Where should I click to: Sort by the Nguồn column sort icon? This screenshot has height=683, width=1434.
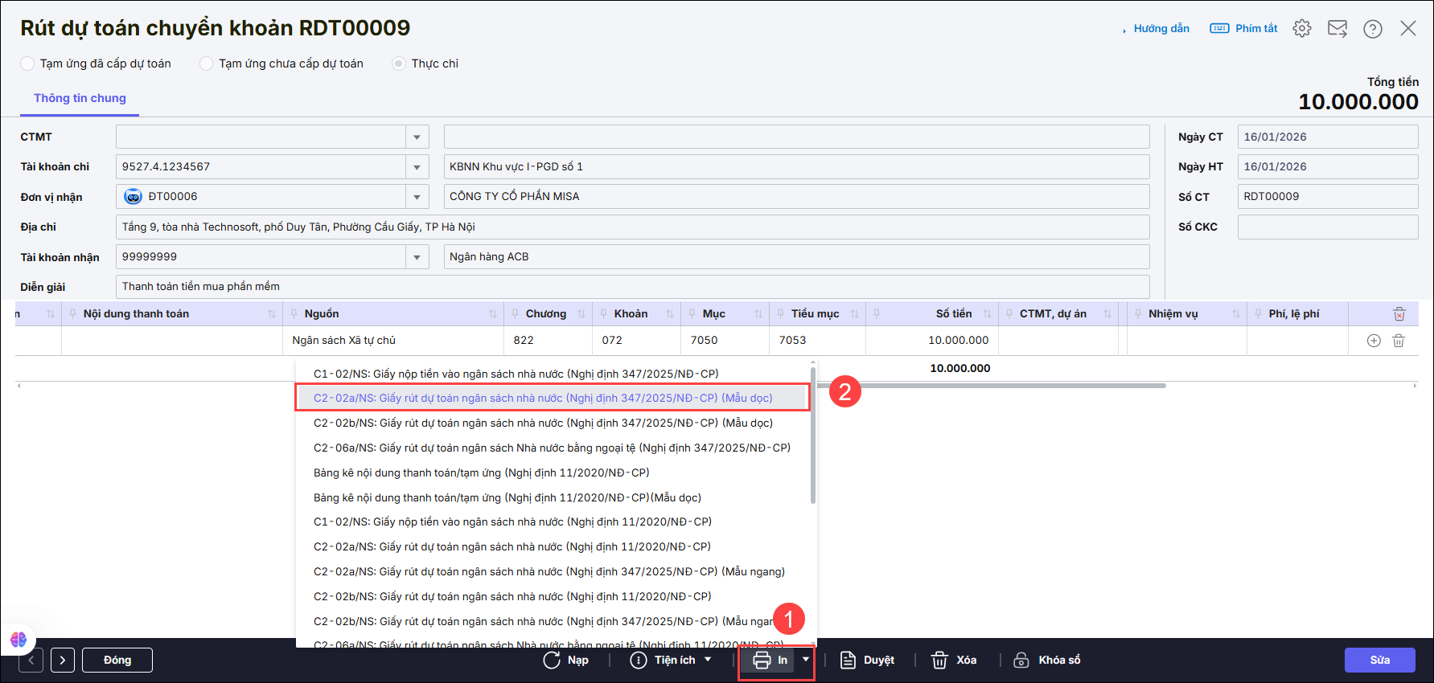coord(493,314)
